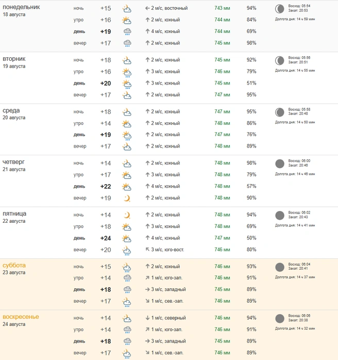Click the south-east wind arrow for пятница вечер
Image resolution: width=338 pixels, height=360 pixels.
147,250
